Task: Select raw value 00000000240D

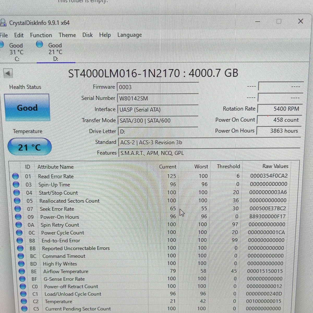Action: (264, 294)
